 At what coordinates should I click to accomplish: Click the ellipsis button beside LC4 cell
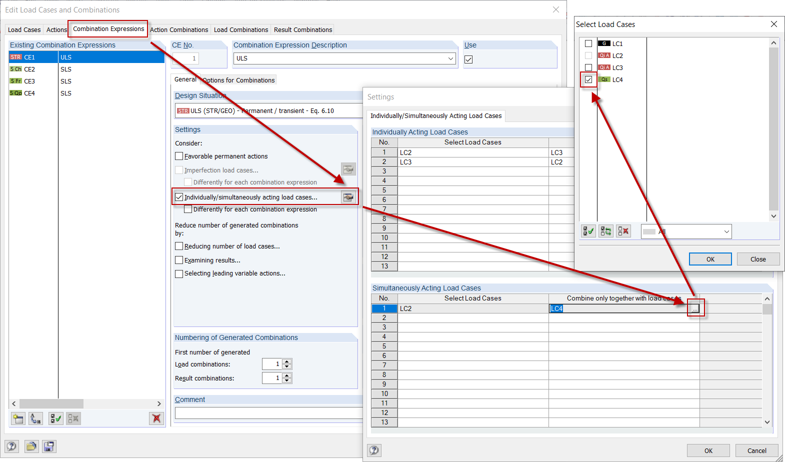coord(694,308)
